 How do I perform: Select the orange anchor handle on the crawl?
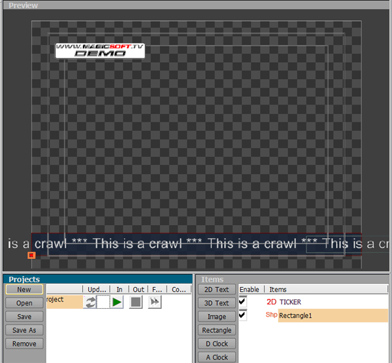(x=31, y=255)
